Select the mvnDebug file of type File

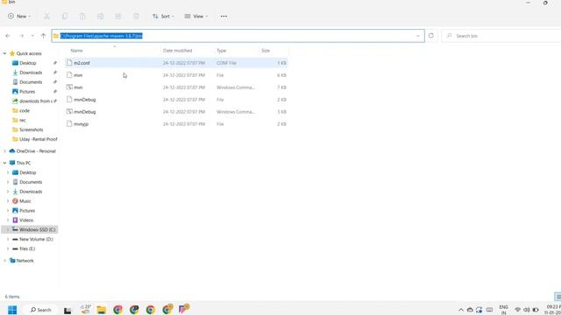pos(176,100)
